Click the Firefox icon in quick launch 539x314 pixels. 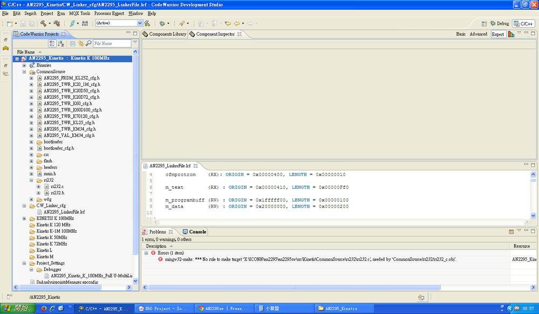[x=44, y=309]
